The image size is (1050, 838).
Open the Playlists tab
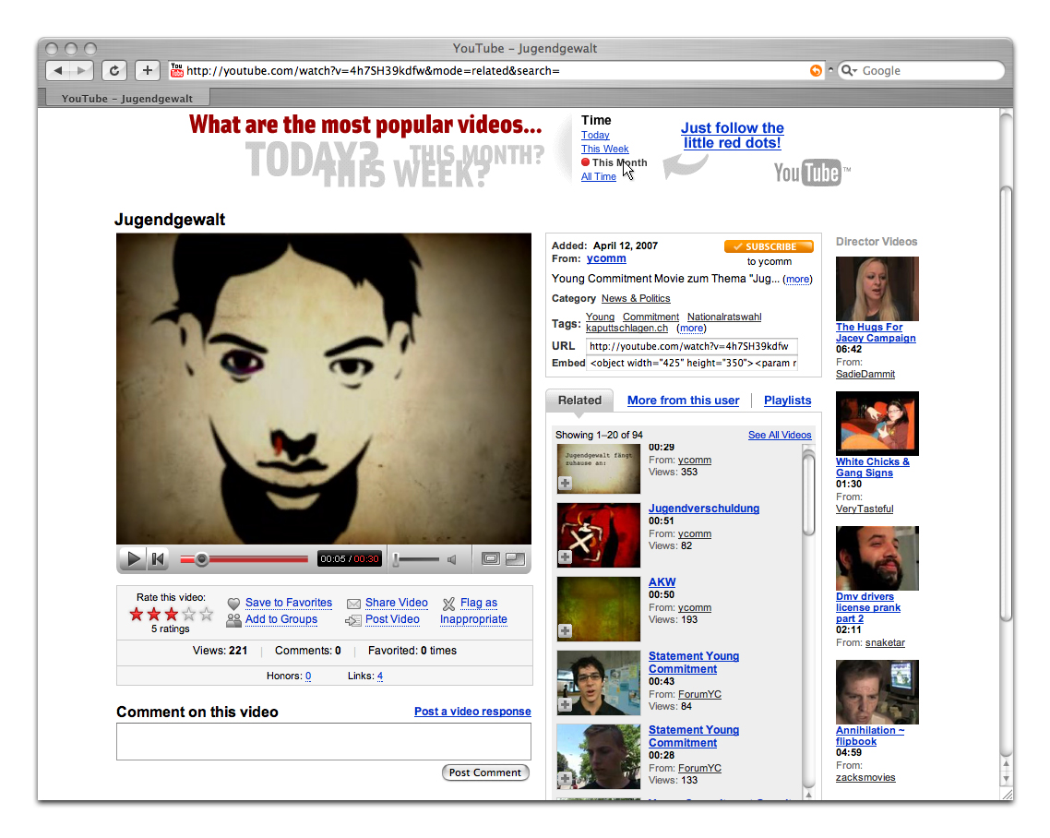pyautogui.click(x=788, y=401)
